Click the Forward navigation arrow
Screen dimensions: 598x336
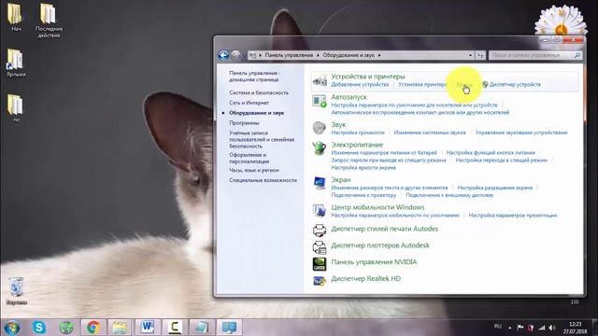(x=235, y=55)
